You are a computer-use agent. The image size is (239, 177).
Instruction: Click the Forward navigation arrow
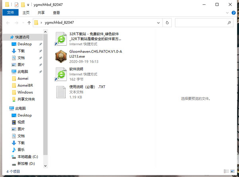tap(16, 23)
